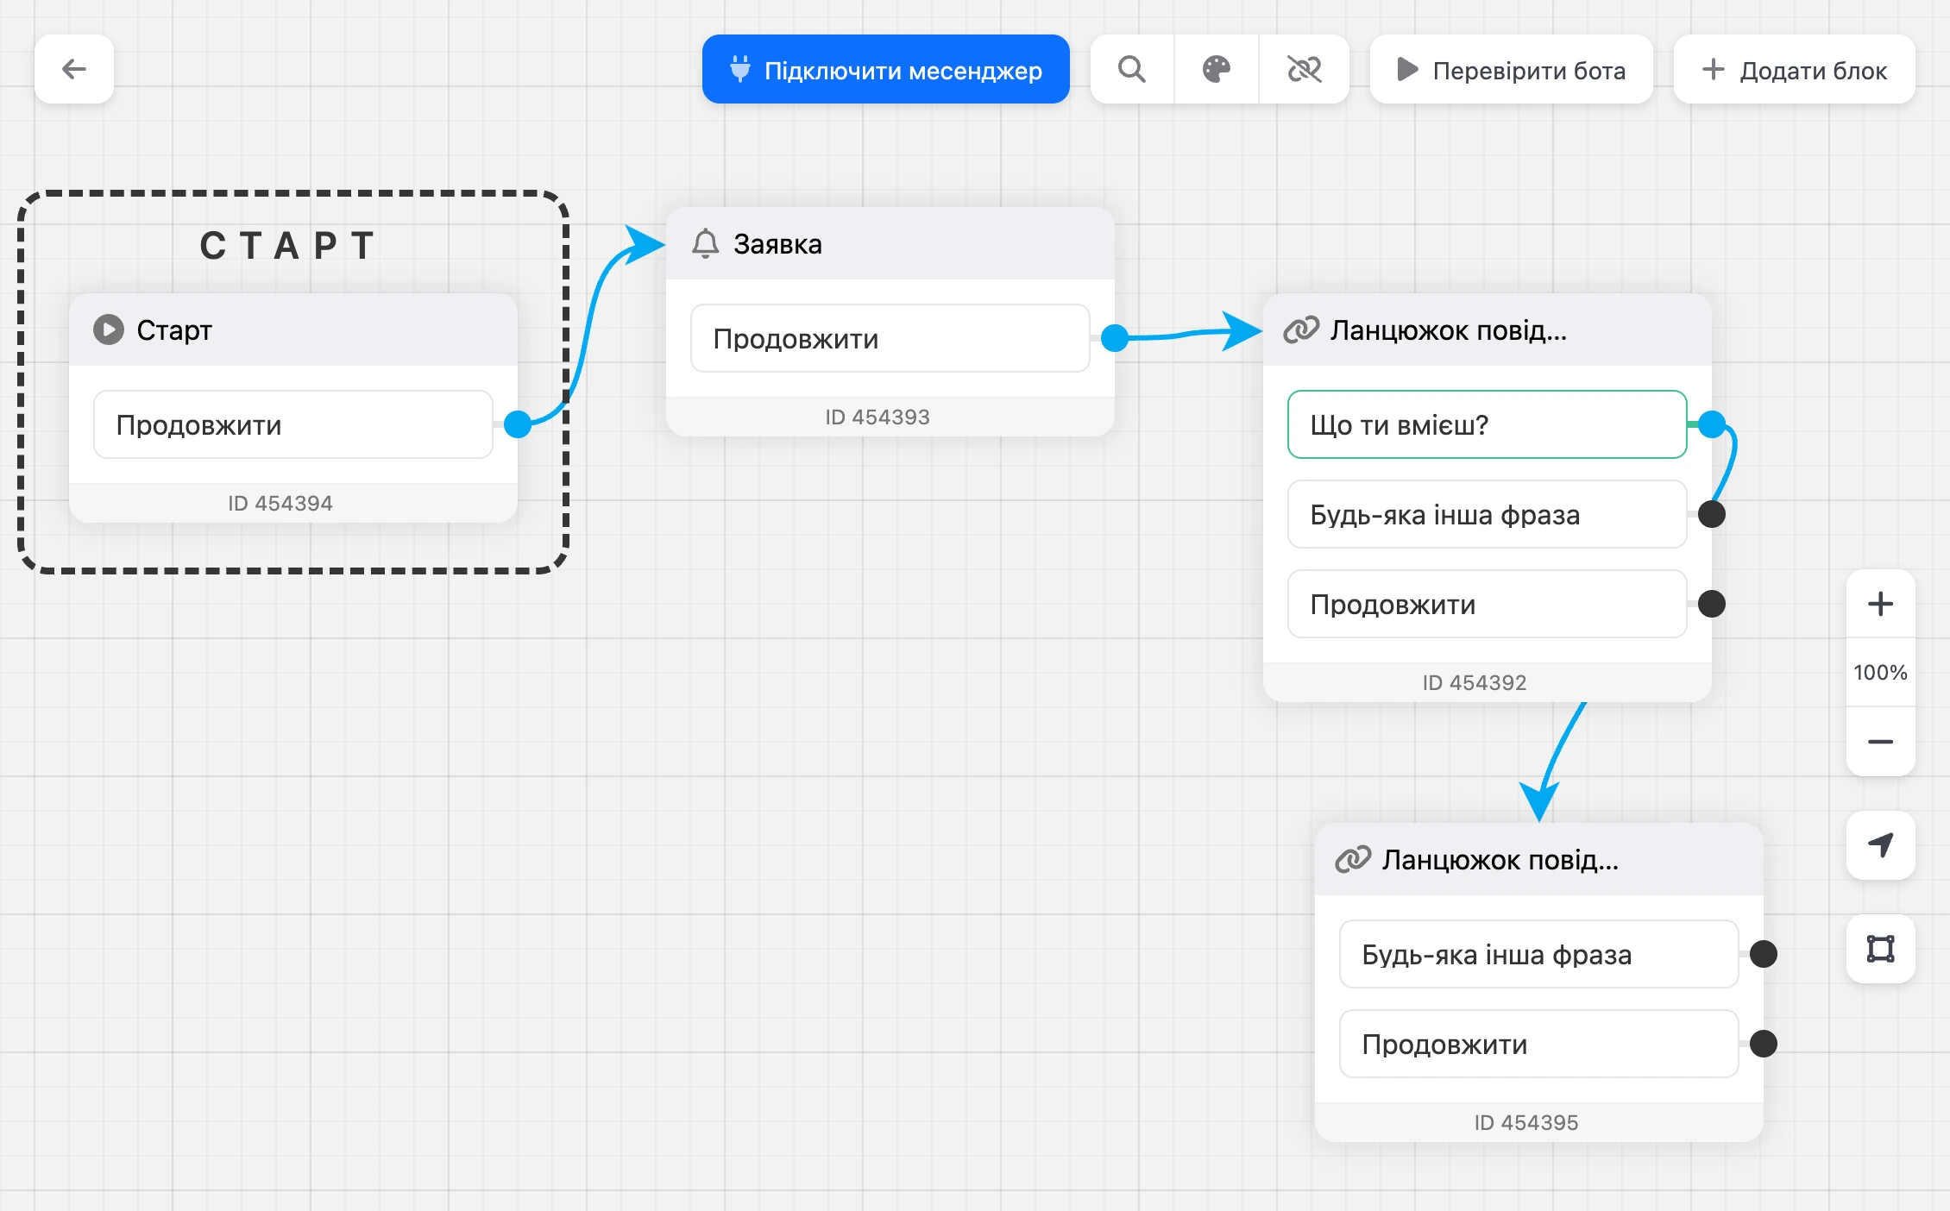Click the play icon in Старт block header
The image size is (1950, 1211).
pyautogui.click(x=109, y=329)
